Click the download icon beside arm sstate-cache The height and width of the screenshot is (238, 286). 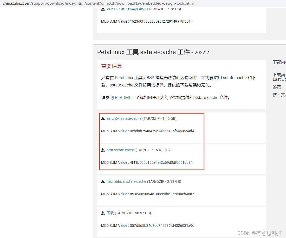coord(103,150)
